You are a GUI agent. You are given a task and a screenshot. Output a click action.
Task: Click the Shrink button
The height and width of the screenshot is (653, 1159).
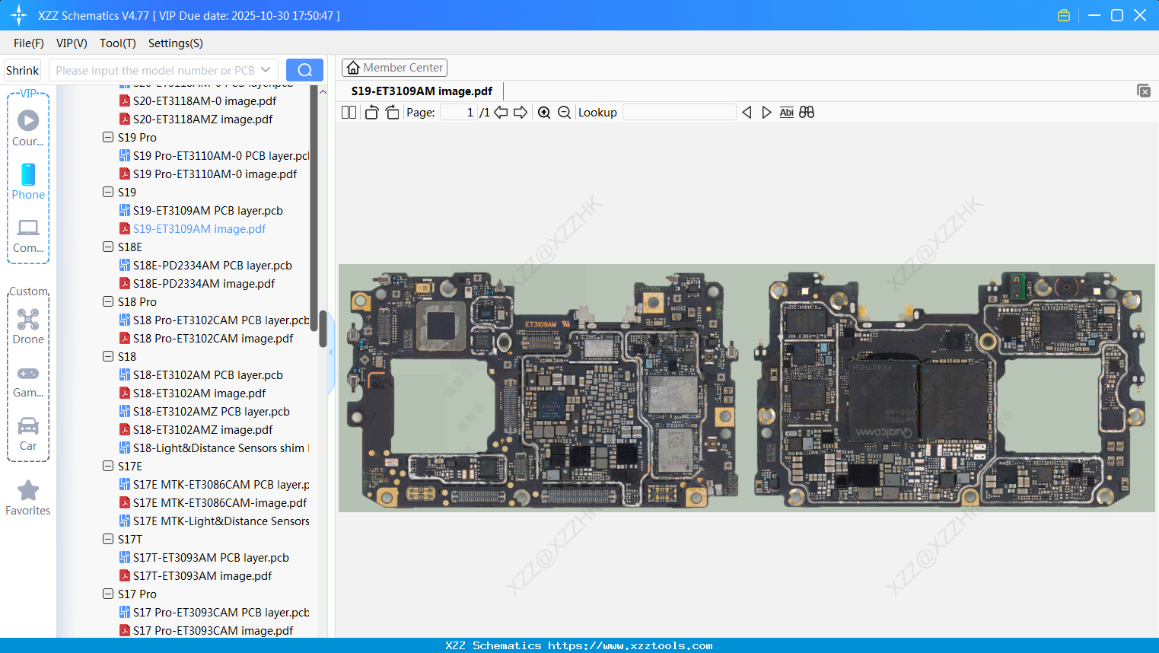pyautogui.click(x=21, y=69)
